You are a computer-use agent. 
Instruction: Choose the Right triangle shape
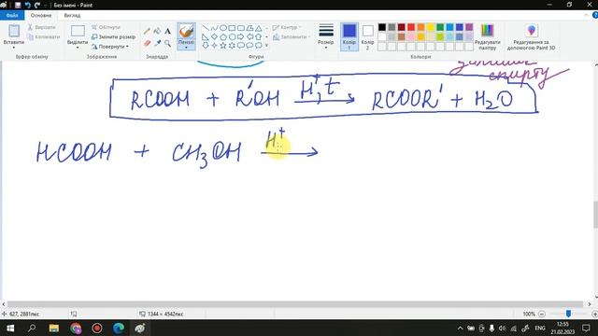[x=206, y=37]
